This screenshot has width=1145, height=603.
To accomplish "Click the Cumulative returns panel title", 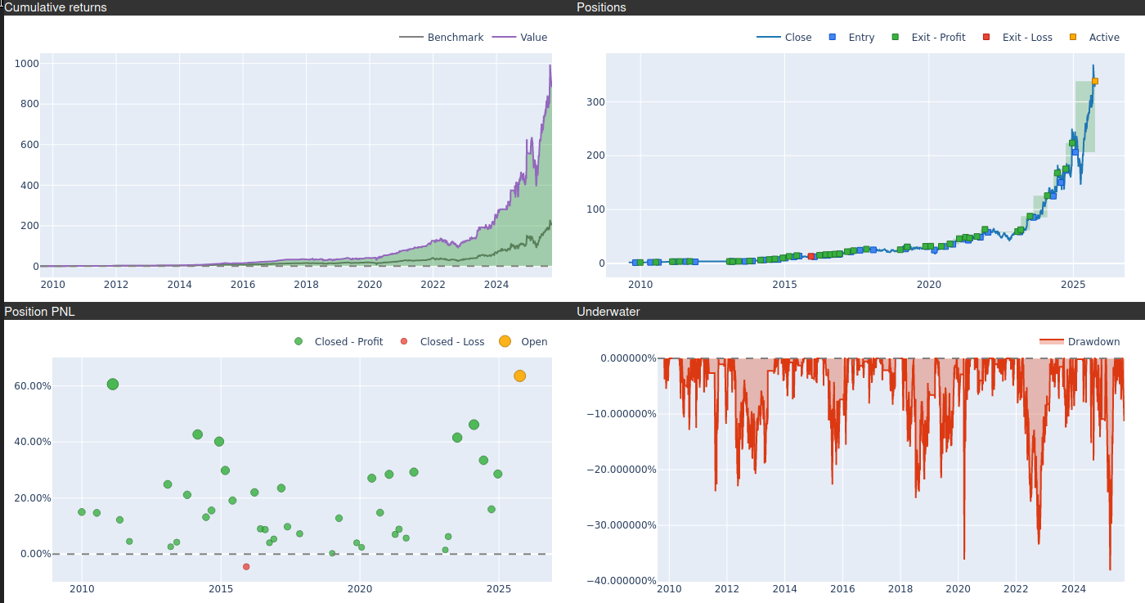I will [x=56, y=7].
